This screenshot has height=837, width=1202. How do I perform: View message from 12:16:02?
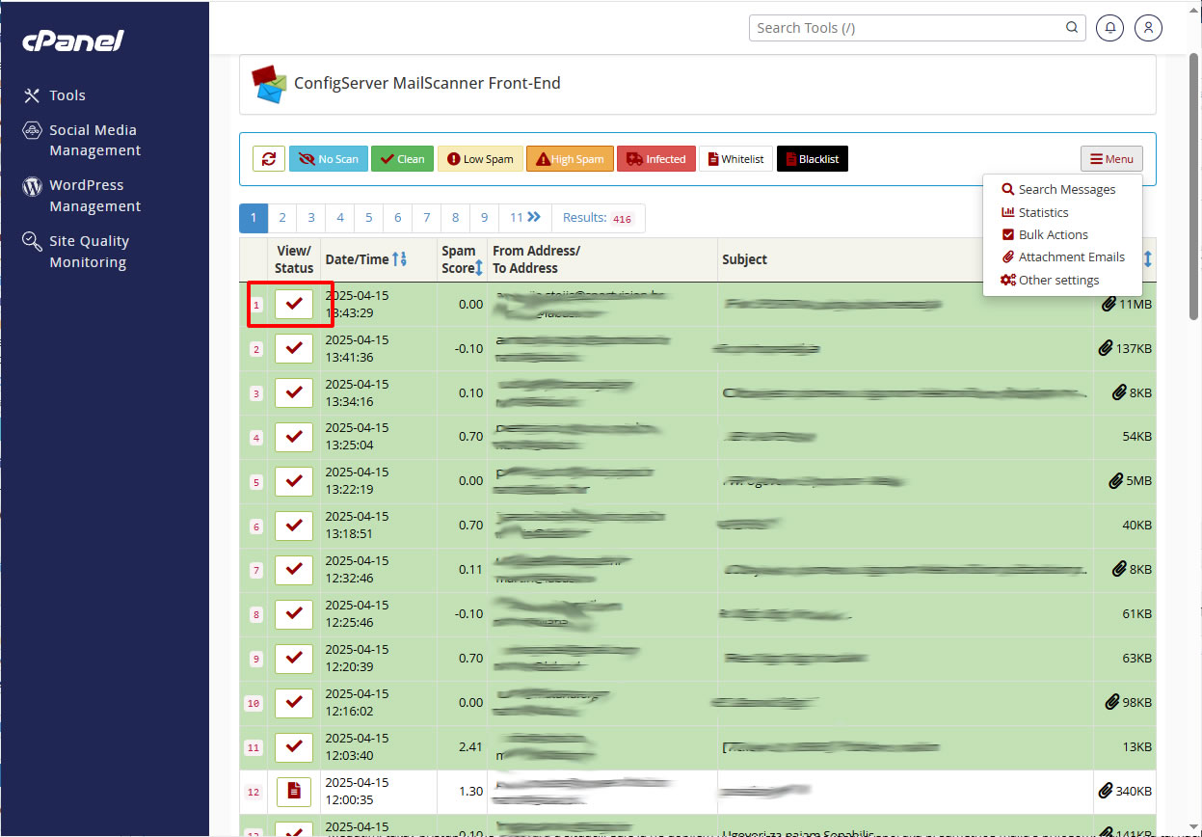pyautogui.click(x=294, y=703)
